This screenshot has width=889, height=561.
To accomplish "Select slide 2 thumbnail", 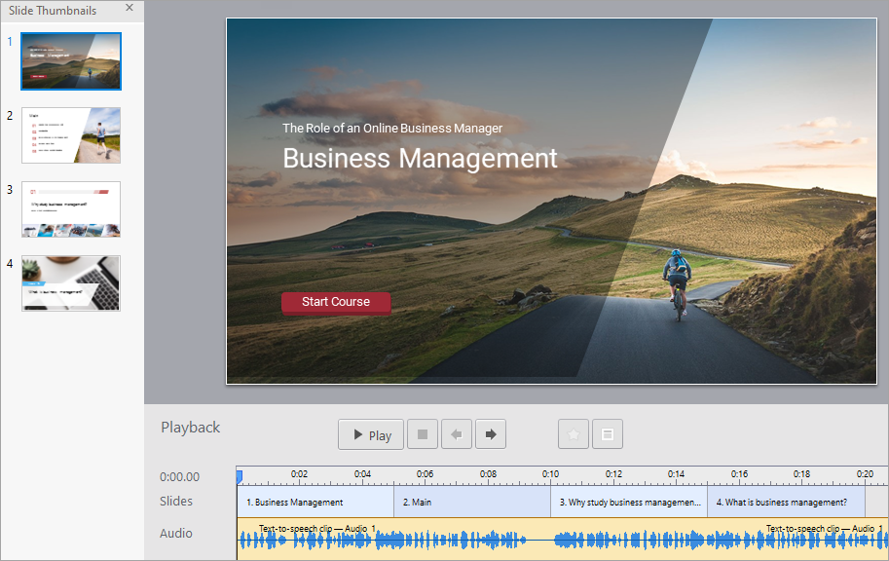I will (x=71, y=135).
